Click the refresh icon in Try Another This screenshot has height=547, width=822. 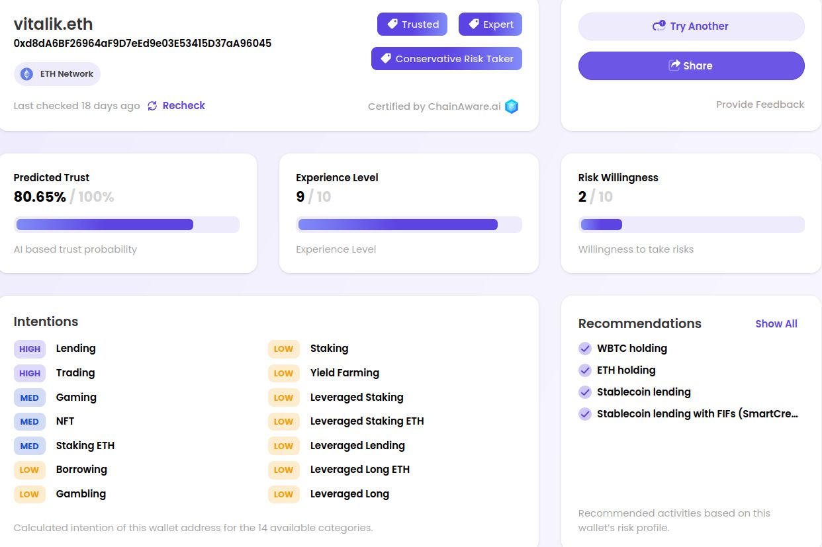659,26
